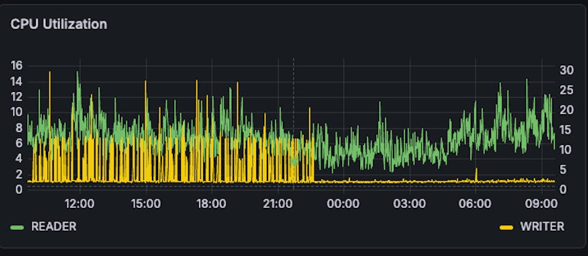The image size is (588, 256).
Task: Click the 18:00 time axis label
Action: [211, 203]
